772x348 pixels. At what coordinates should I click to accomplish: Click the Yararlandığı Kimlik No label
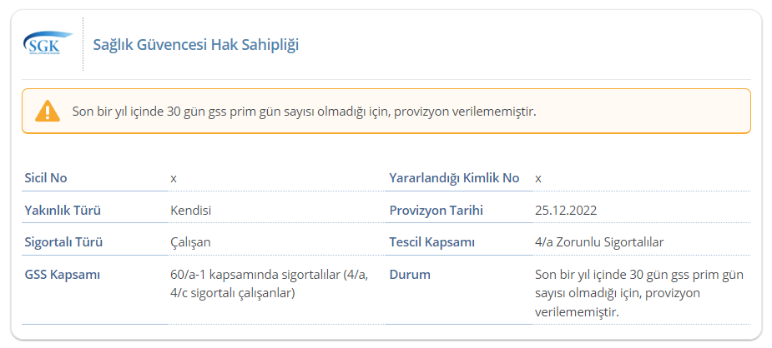pos(454,178)
